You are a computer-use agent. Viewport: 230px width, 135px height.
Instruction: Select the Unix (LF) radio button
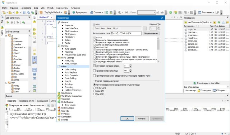pos(95,91)
